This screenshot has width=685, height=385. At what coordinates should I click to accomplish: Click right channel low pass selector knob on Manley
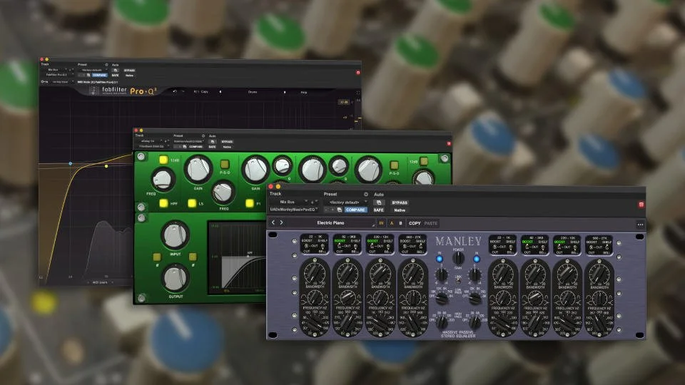(x=475, y=298)
